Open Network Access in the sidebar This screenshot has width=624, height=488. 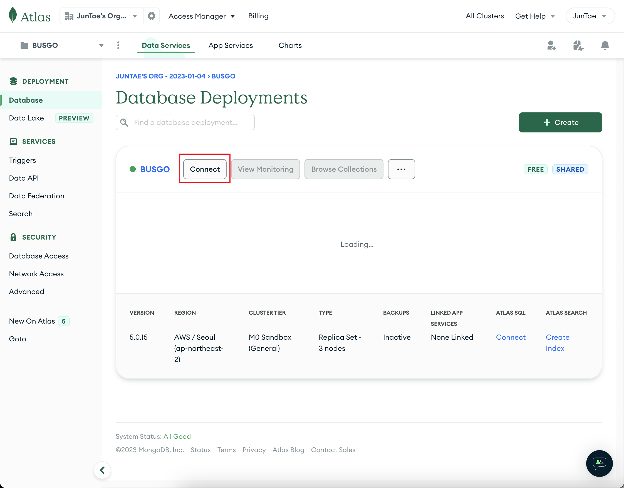pyautogui.click(x=36, y=273)
